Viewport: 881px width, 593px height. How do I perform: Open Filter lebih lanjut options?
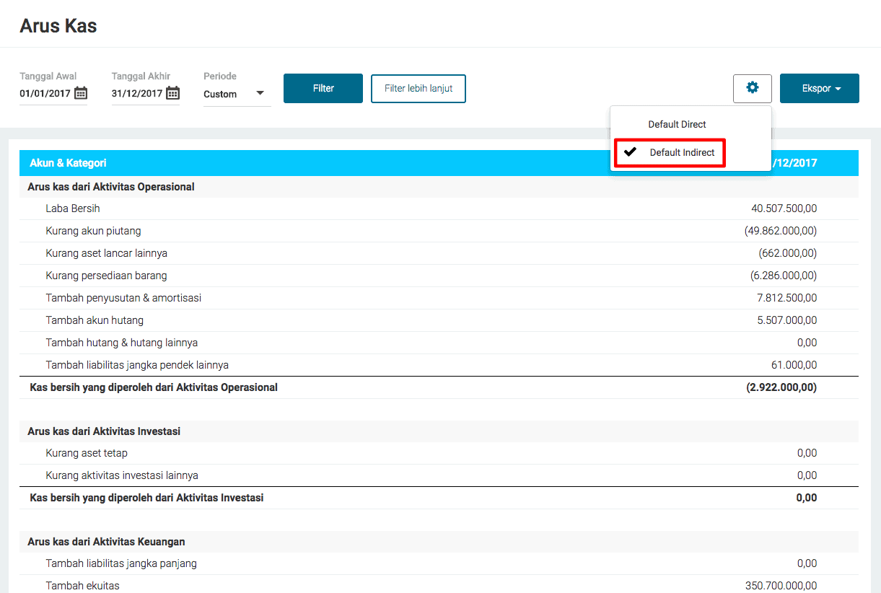[x=418, y=88]
